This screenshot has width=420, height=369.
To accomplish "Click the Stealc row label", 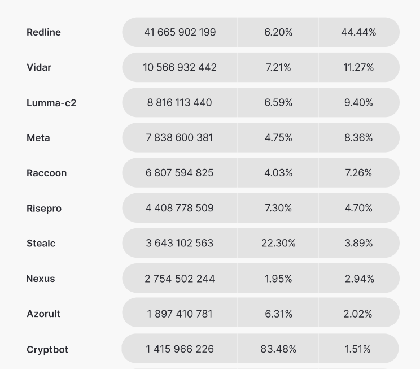I will coord(41,244).
